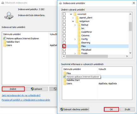Collapse the netgenium tree node

(73, 21)
